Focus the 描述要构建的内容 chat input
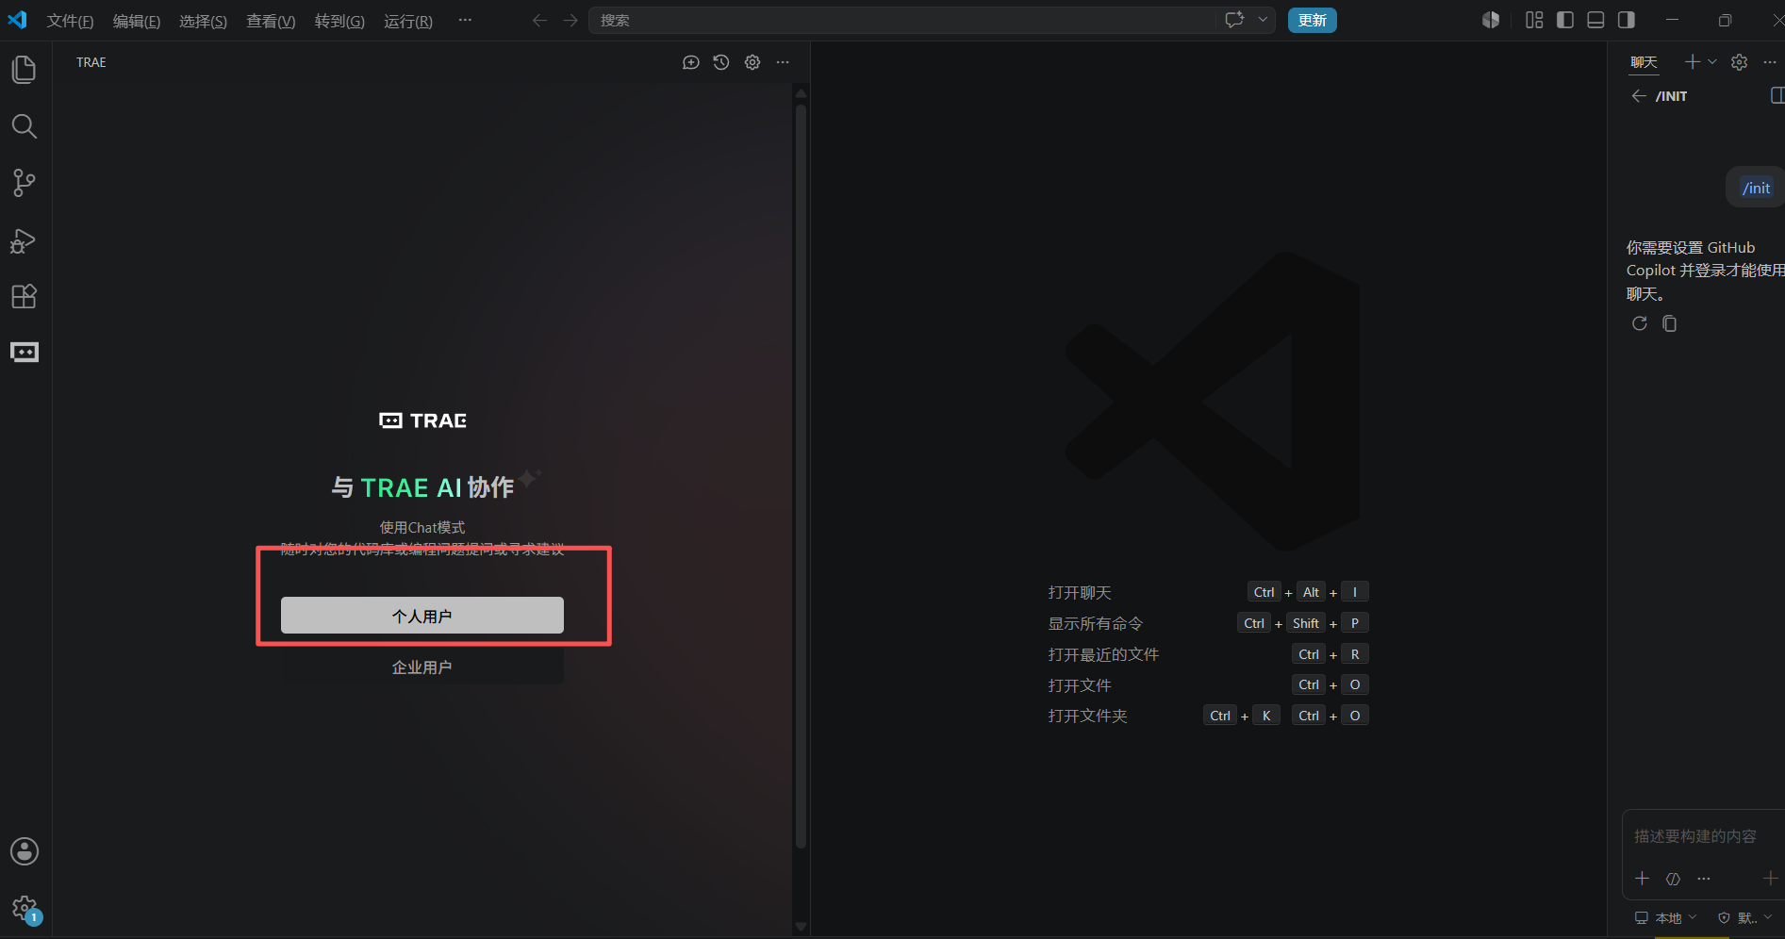Screen dimensions: 1785x939 pos(1705,836)
